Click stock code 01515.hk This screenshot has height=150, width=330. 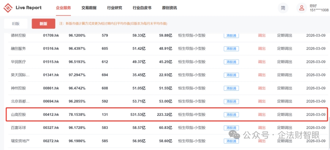(x=51, y=62)
